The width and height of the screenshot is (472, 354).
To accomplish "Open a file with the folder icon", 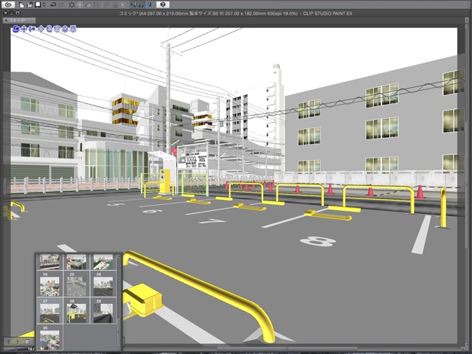I will 29,5.
